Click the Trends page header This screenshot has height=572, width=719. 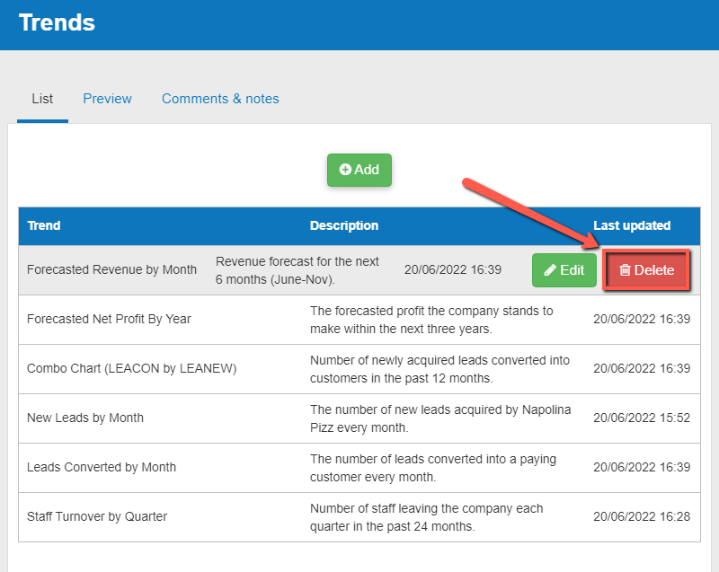click(x=56, y=23)
